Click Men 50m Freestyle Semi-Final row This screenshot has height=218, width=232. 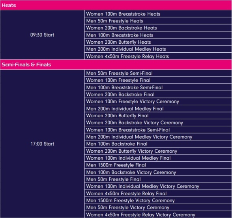point(158,73)
